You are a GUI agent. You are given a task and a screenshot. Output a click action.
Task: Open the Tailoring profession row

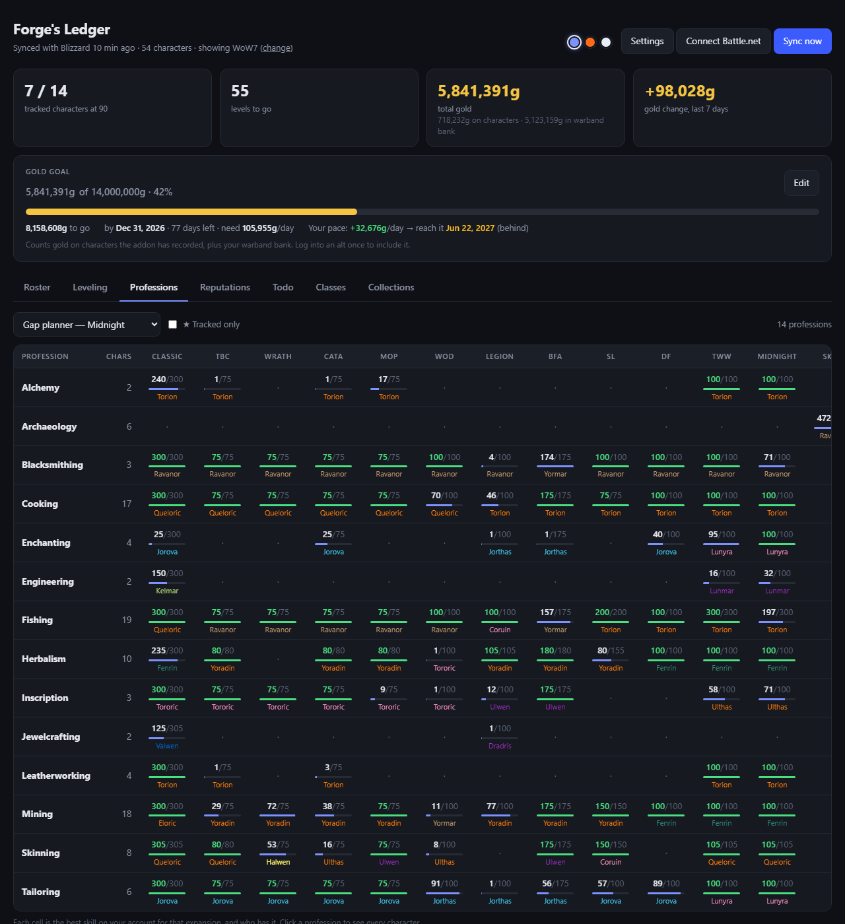(422, 892)
